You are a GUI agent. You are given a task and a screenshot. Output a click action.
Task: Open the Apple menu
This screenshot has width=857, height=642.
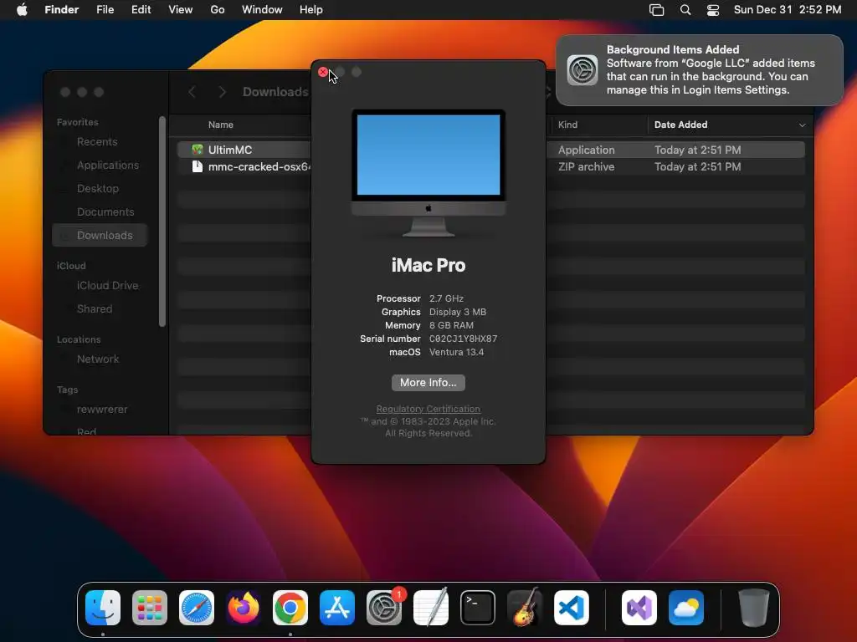pos(22,10)
